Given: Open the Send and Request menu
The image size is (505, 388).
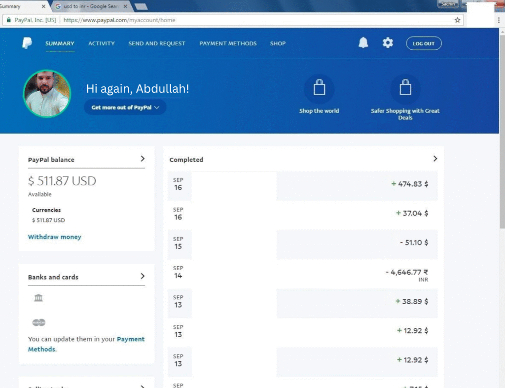Looking at the screenshot, I should 157,43.
